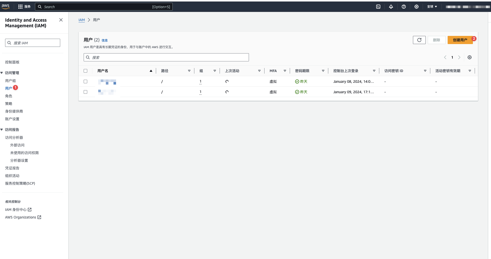This screenshot has width=491, height=259.
Task: Open 分析器设置 in sidebar
Action: click(19, 160)
